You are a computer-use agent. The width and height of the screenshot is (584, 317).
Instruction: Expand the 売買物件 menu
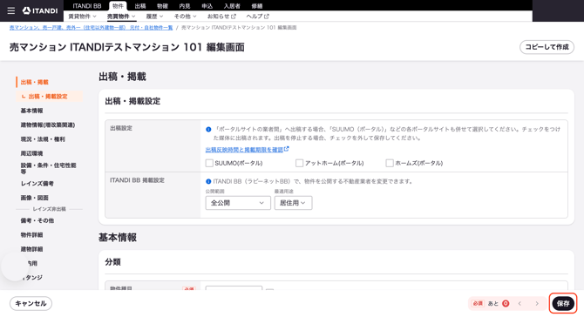121,17
